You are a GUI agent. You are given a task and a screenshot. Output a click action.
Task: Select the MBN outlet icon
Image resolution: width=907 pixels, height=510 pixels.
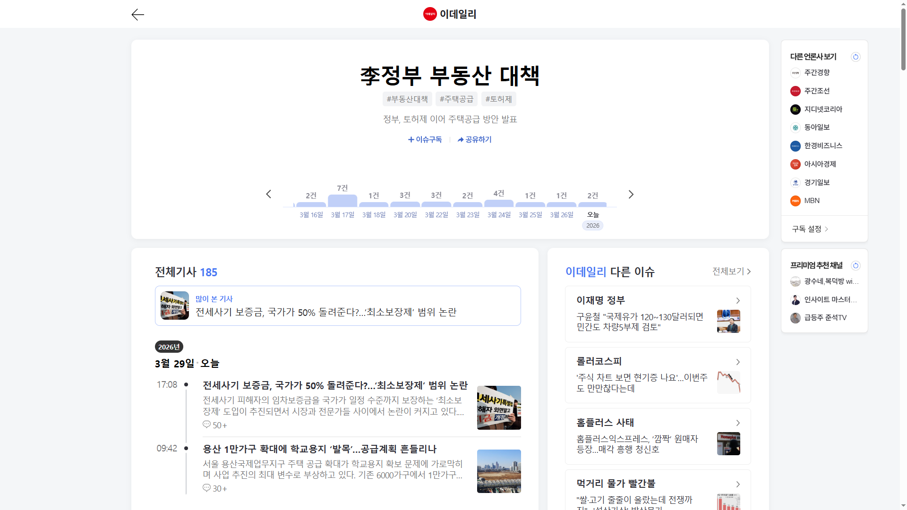pyautogui.click(x=796, y=200)
